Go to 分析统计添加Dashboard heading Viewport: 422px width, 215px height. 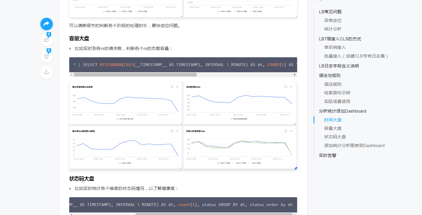pos(343,111)
